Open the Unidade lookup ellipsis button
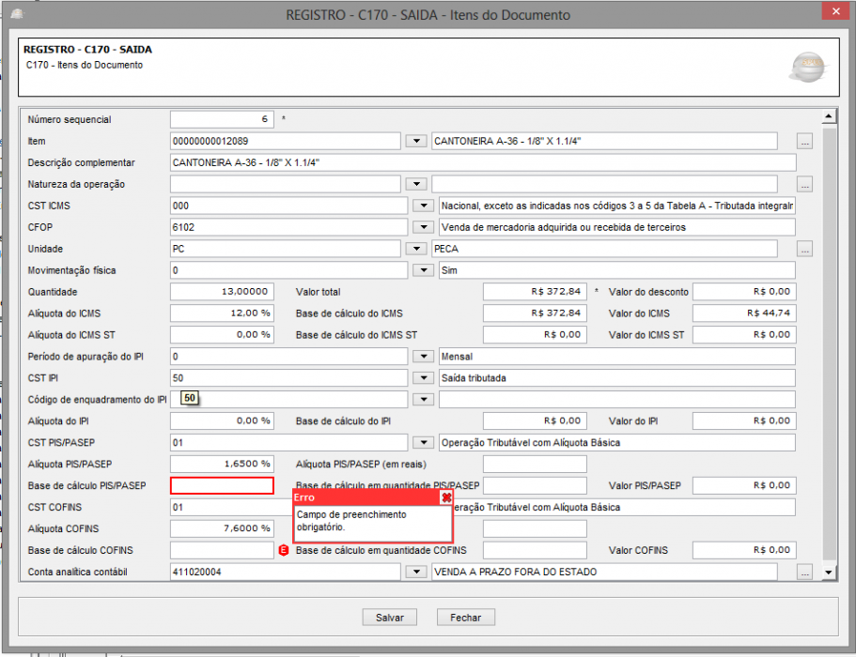856x657 pixels. (x=804, y=249)
